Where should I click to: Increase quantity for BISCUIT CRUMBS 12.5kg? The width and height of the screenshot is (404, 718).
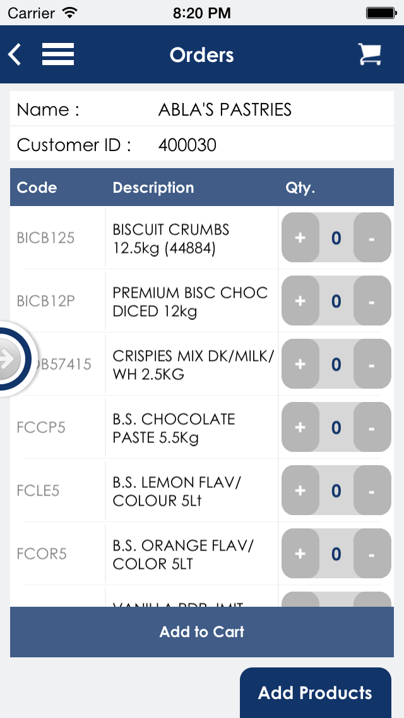(x=300, y=238)
